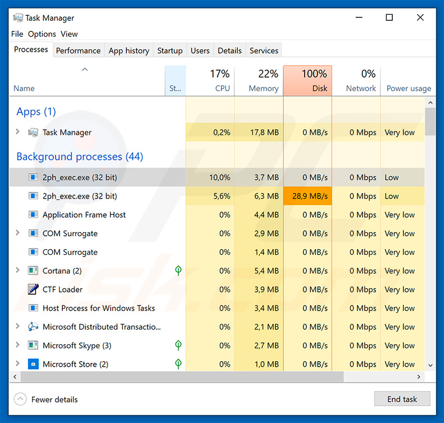Click the vertical scrollbar up arrow

point(431,102)
